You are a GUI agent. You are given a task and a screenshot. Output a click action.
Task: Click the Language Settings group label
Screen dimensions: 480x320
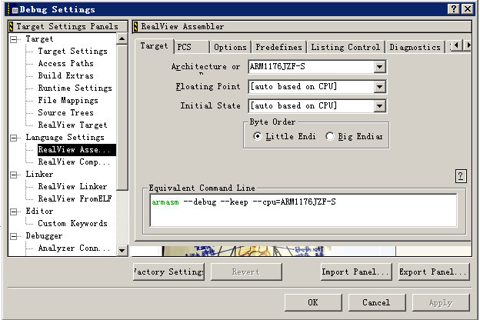pyautogui.click(x=65, y=138)
